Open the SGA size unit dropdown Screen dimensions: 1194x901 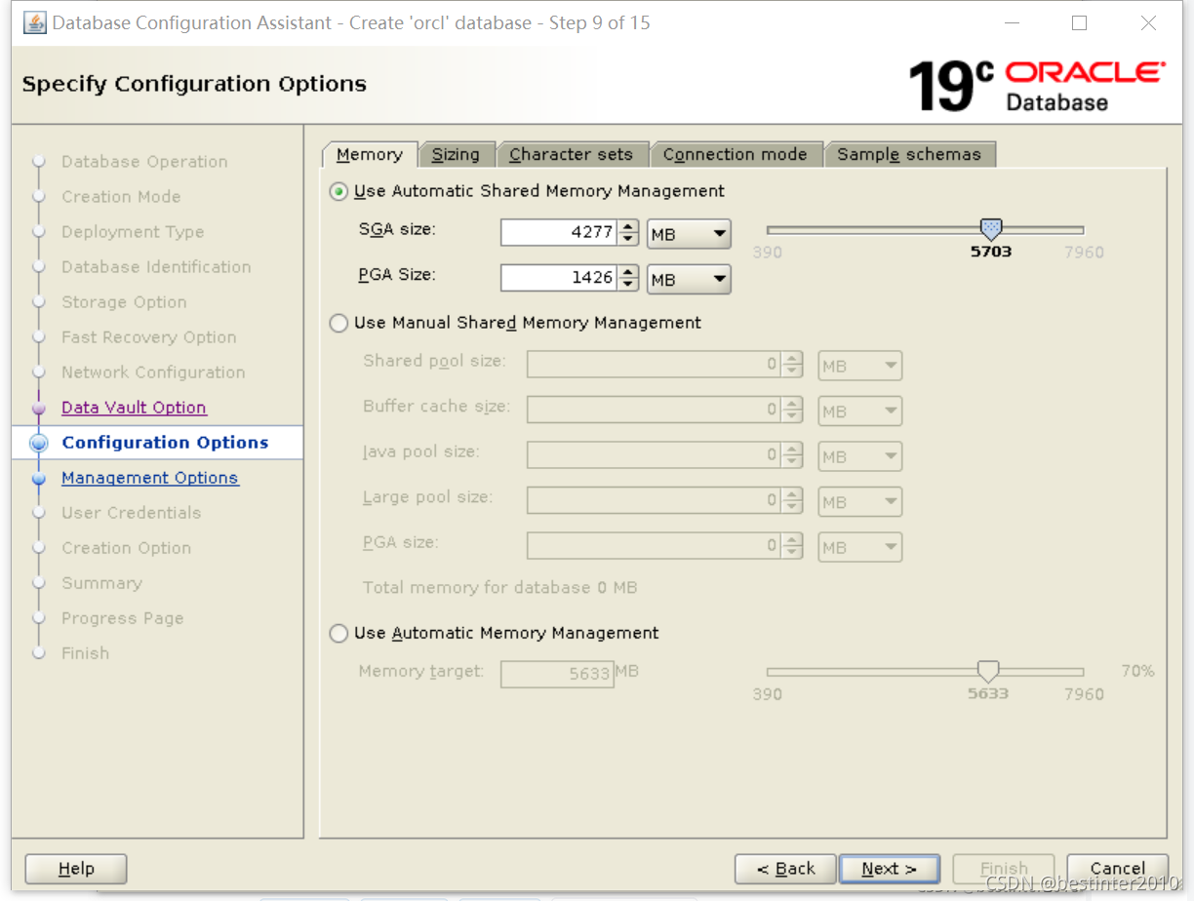pyautogui.click(x=689, y=234)
